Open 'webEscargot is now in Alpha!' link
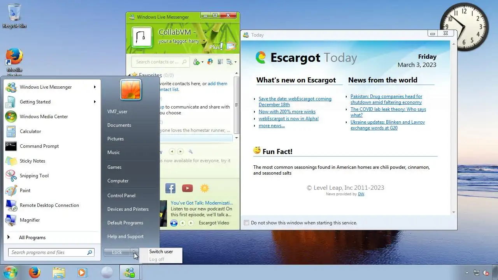Image resolution: width=498 pixels, height=280 pixels. (x=289, y=119)
